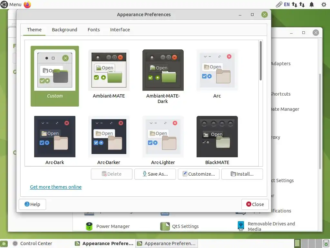This screenshot has width=330, height=248.
Task: Switch to Control Center taskbar entry
Action: click(33, 243)
